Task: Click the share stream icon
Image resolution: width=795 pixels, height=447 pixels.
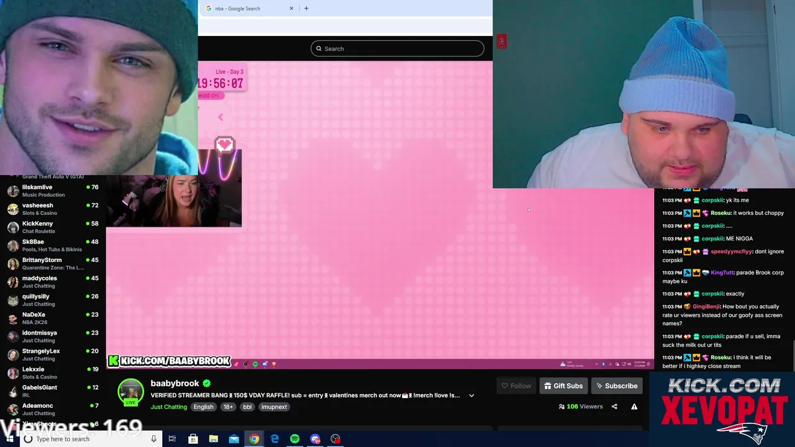Action: (x=614, y=407)
